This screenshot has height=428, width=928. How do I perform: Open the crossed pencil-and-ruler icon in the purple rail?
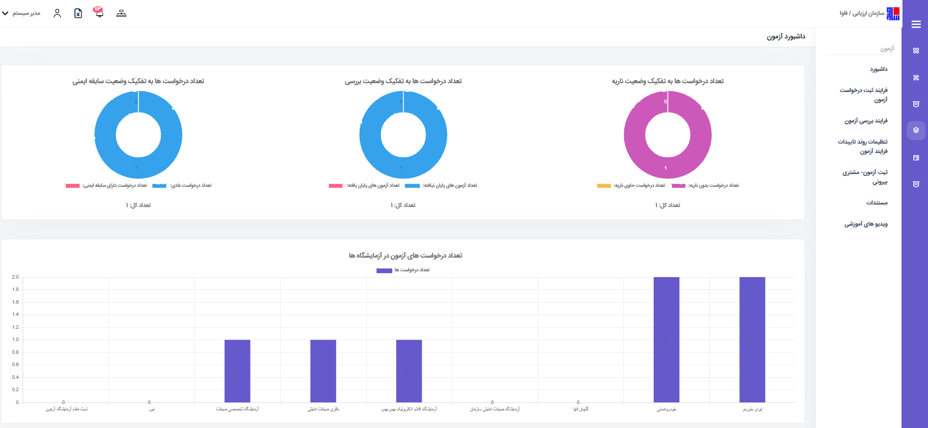click(916, 78)
